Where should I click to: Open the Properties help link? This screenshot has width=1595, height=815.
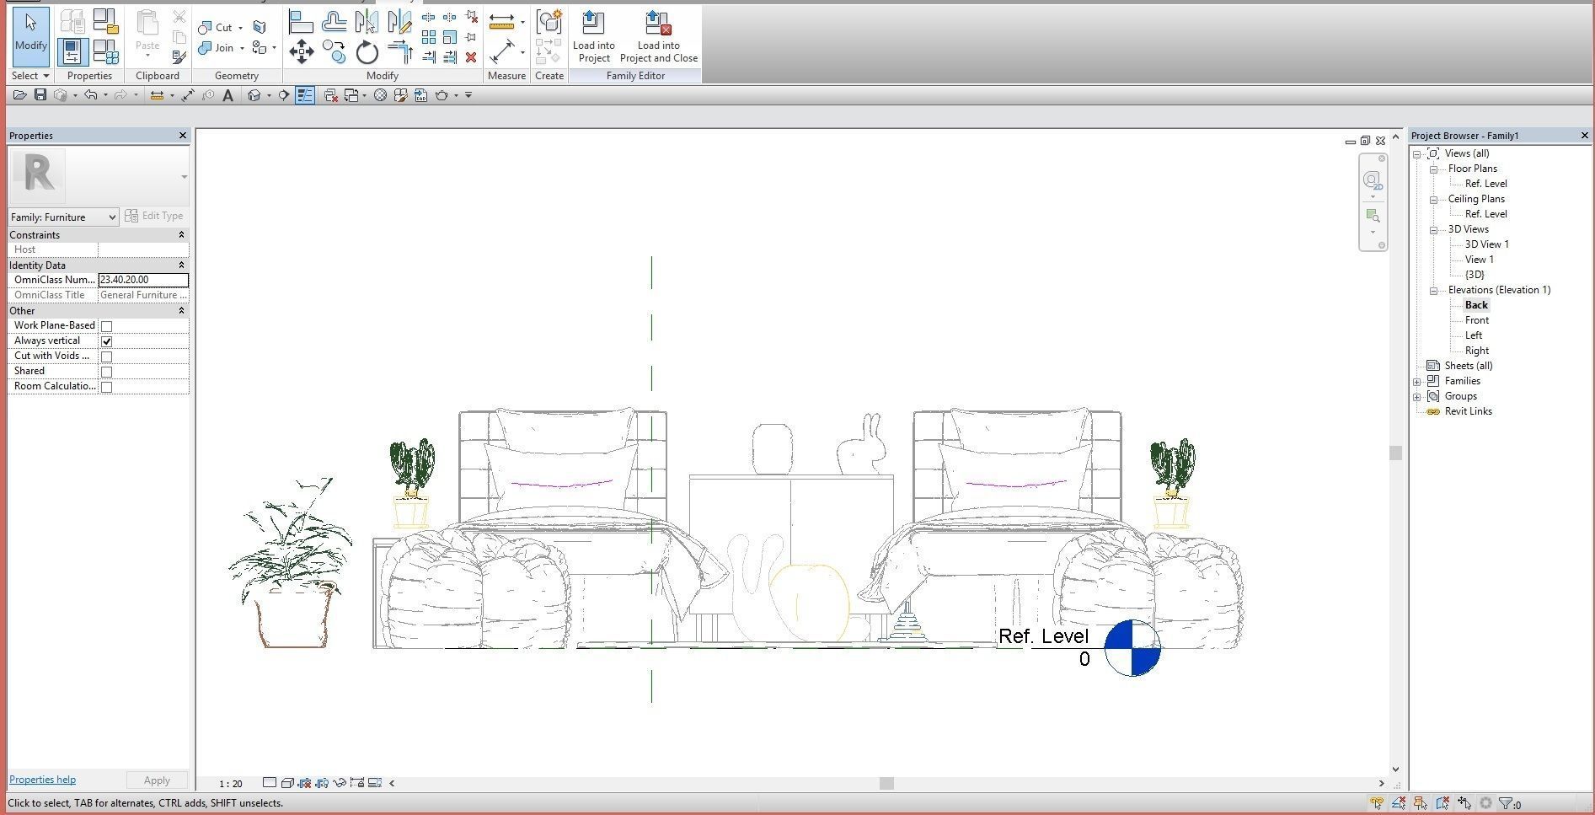pos(42,780)
